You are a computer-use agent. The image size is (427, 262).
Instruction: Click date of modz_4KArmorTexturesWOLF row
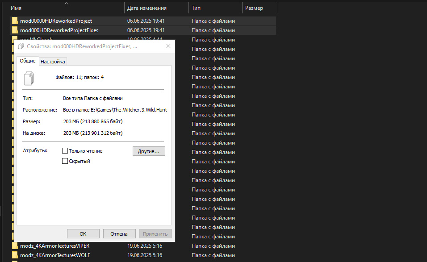click(145, 255)
